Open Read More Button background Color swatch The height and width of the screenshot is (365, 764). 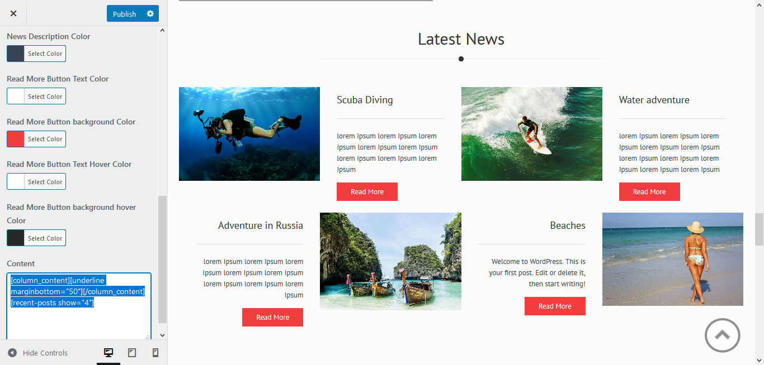coord(16,139)
